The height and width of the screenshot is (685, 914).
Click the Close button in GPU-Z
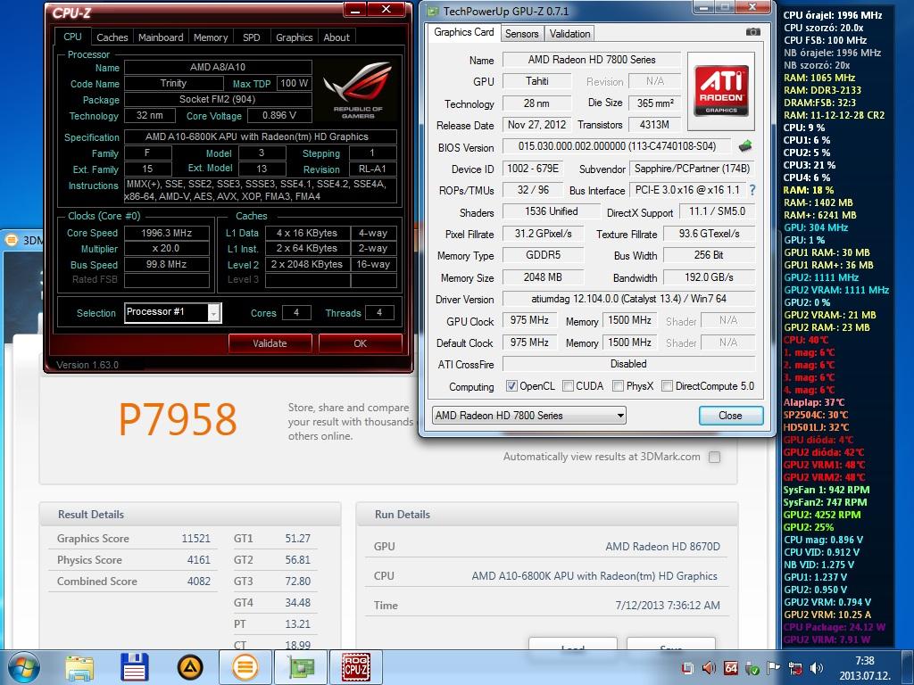[x=730, y=416]
